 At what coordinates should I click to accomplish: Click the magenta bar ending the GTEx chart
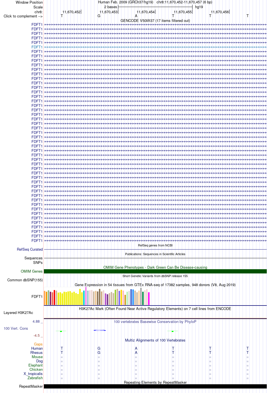(x=149, y=298)
